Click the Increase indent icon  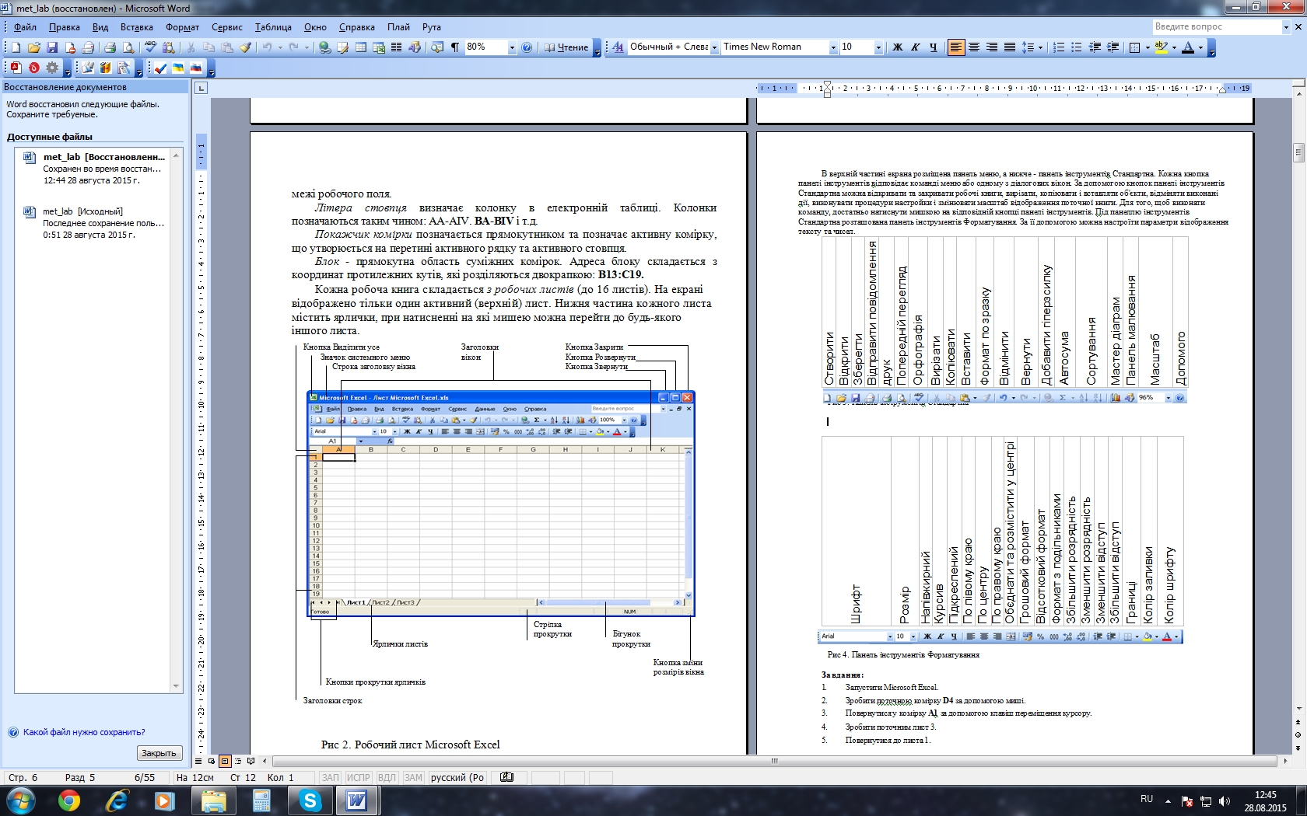1113,47
